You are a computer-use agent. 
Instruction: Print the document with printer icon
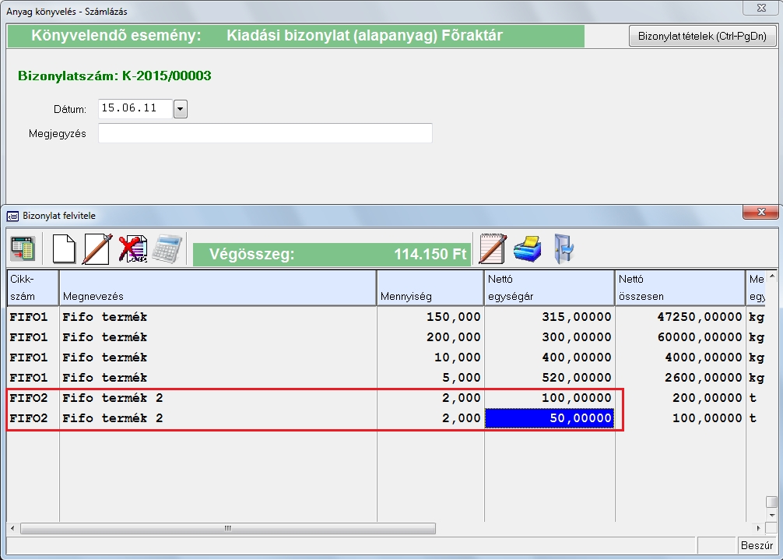point(527,249)
